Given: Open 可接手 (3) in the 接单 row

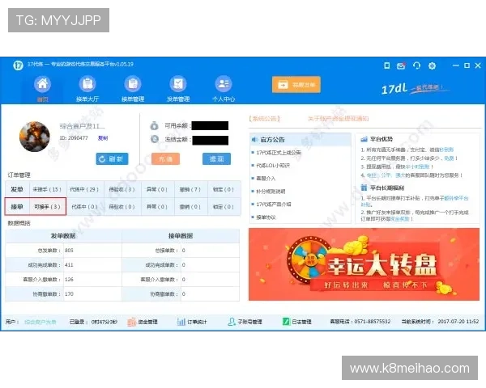Looking at the screenshot, I should tap(48, 207).
